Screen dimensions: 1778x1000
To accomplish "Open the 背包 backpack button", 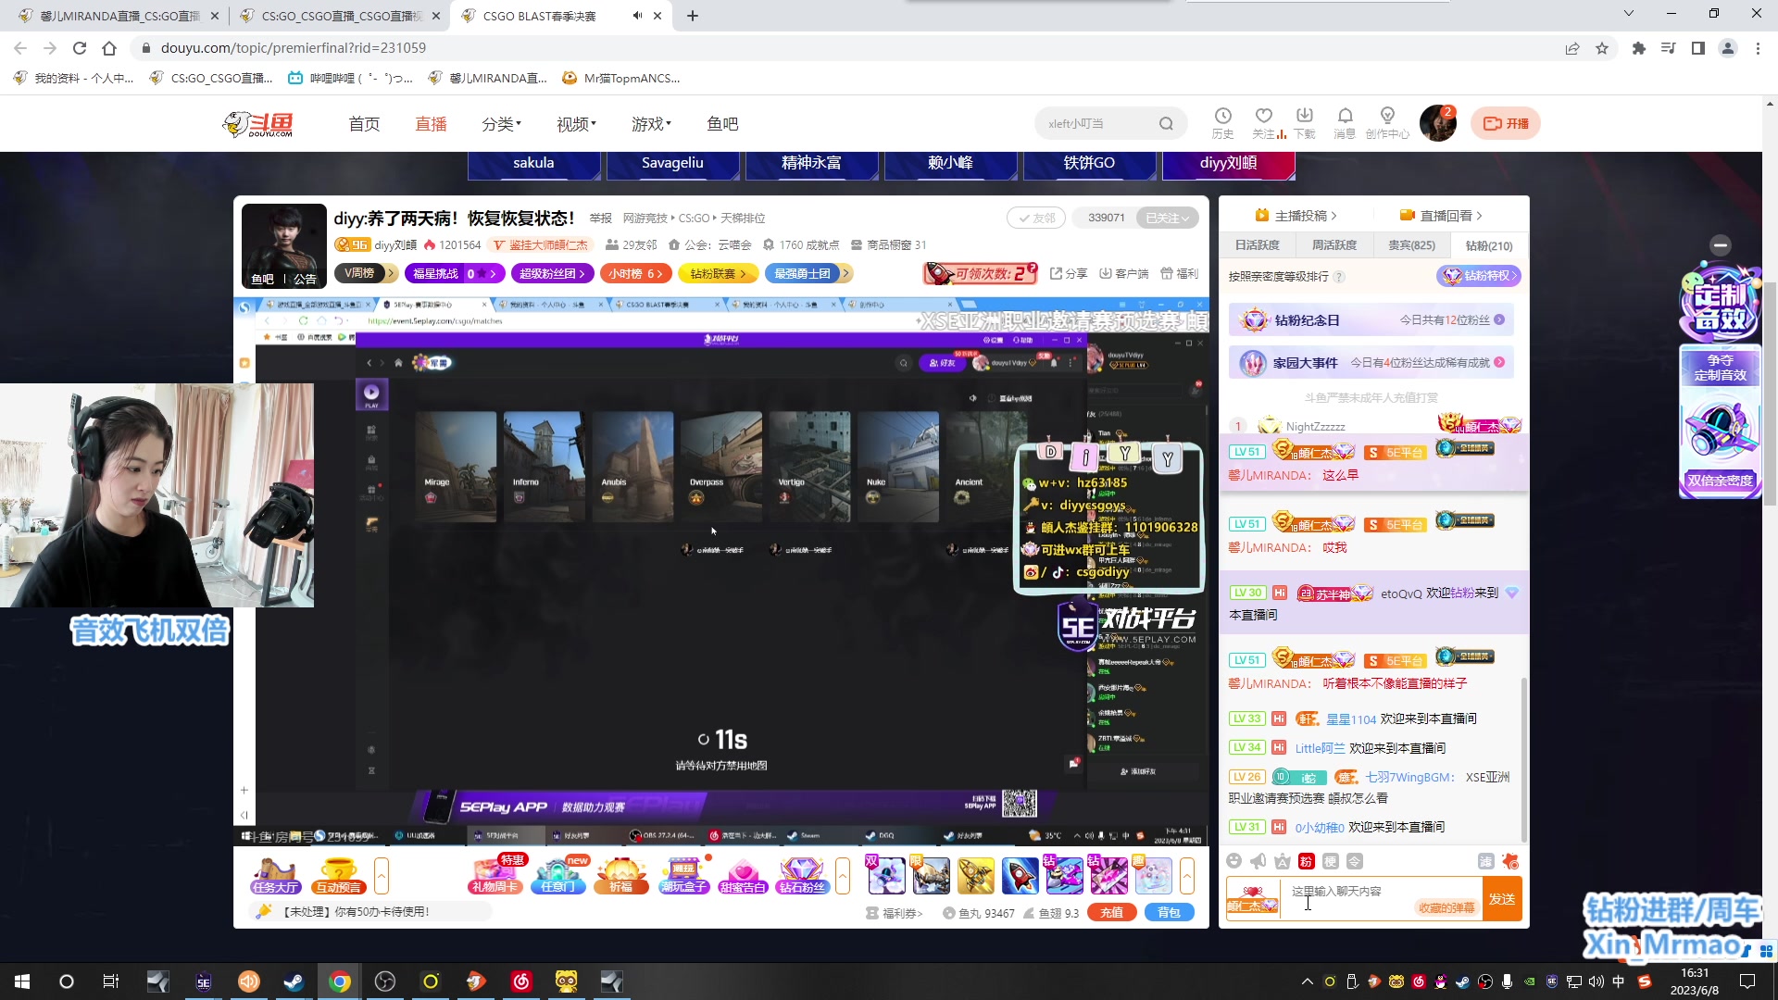I will point(1170,913).
